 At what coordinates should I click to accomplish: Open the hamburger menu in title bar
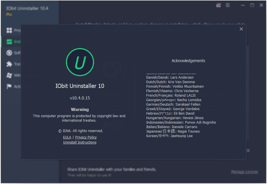pos(228,5)
